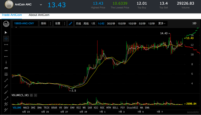
Task: Select the horizontal ray line tool
Action: click(x=6, y=56)
